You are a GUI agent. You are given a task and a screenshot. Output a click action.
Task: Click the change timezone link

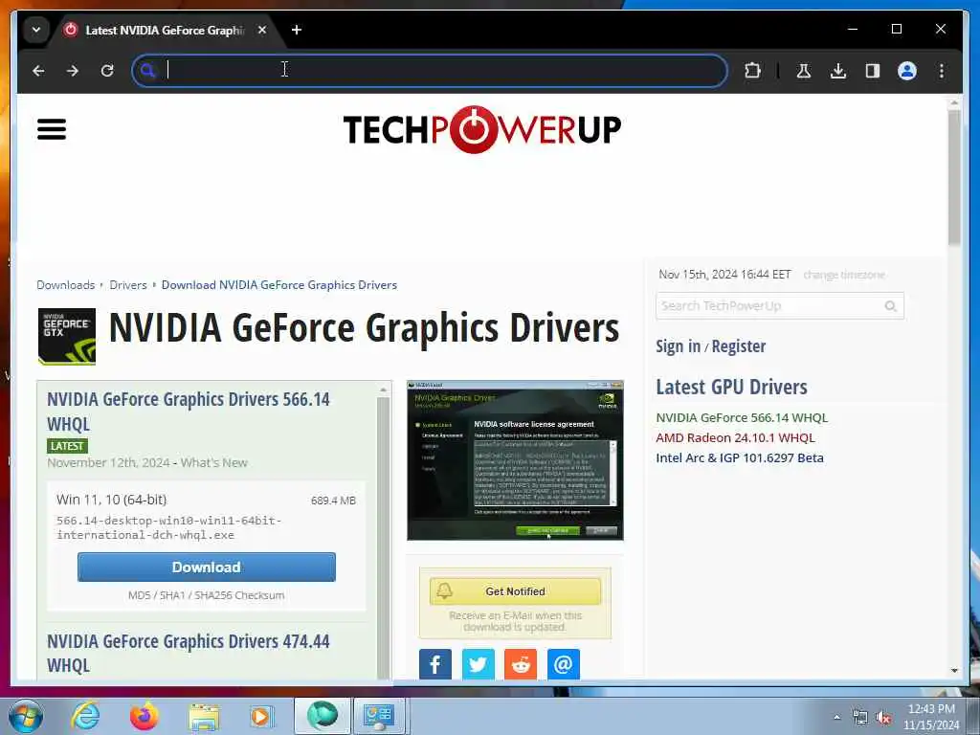844,275
